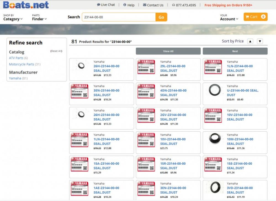The image size is (276, 201).
Task: Focus the search input field
Action: [x=119, y=17]
